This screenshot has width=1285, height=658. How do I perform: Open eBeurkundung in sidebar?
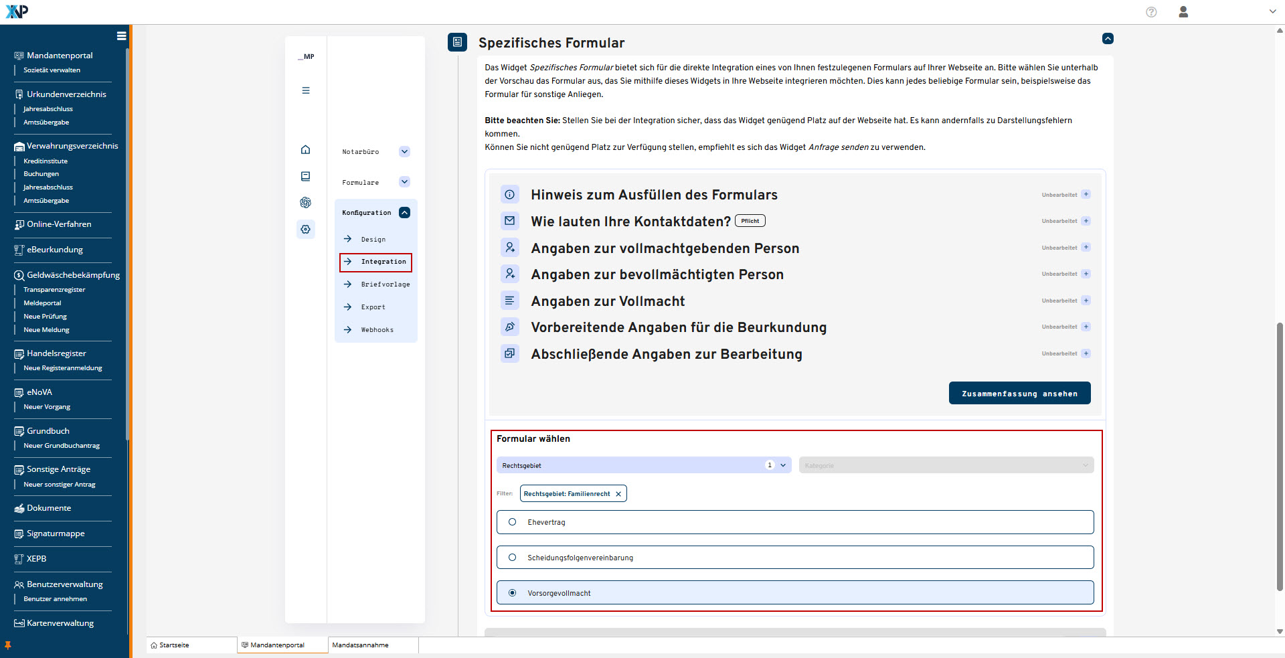click(x=55, y=250)
